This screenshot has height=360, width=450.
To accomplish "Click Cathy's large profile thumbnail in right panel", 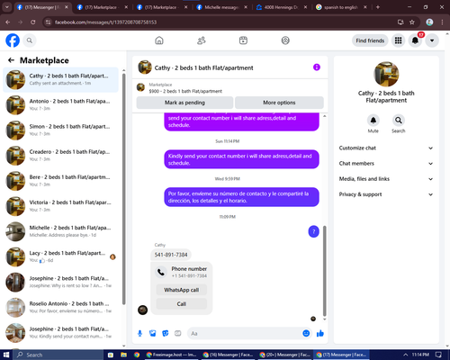I will [386, 74].
